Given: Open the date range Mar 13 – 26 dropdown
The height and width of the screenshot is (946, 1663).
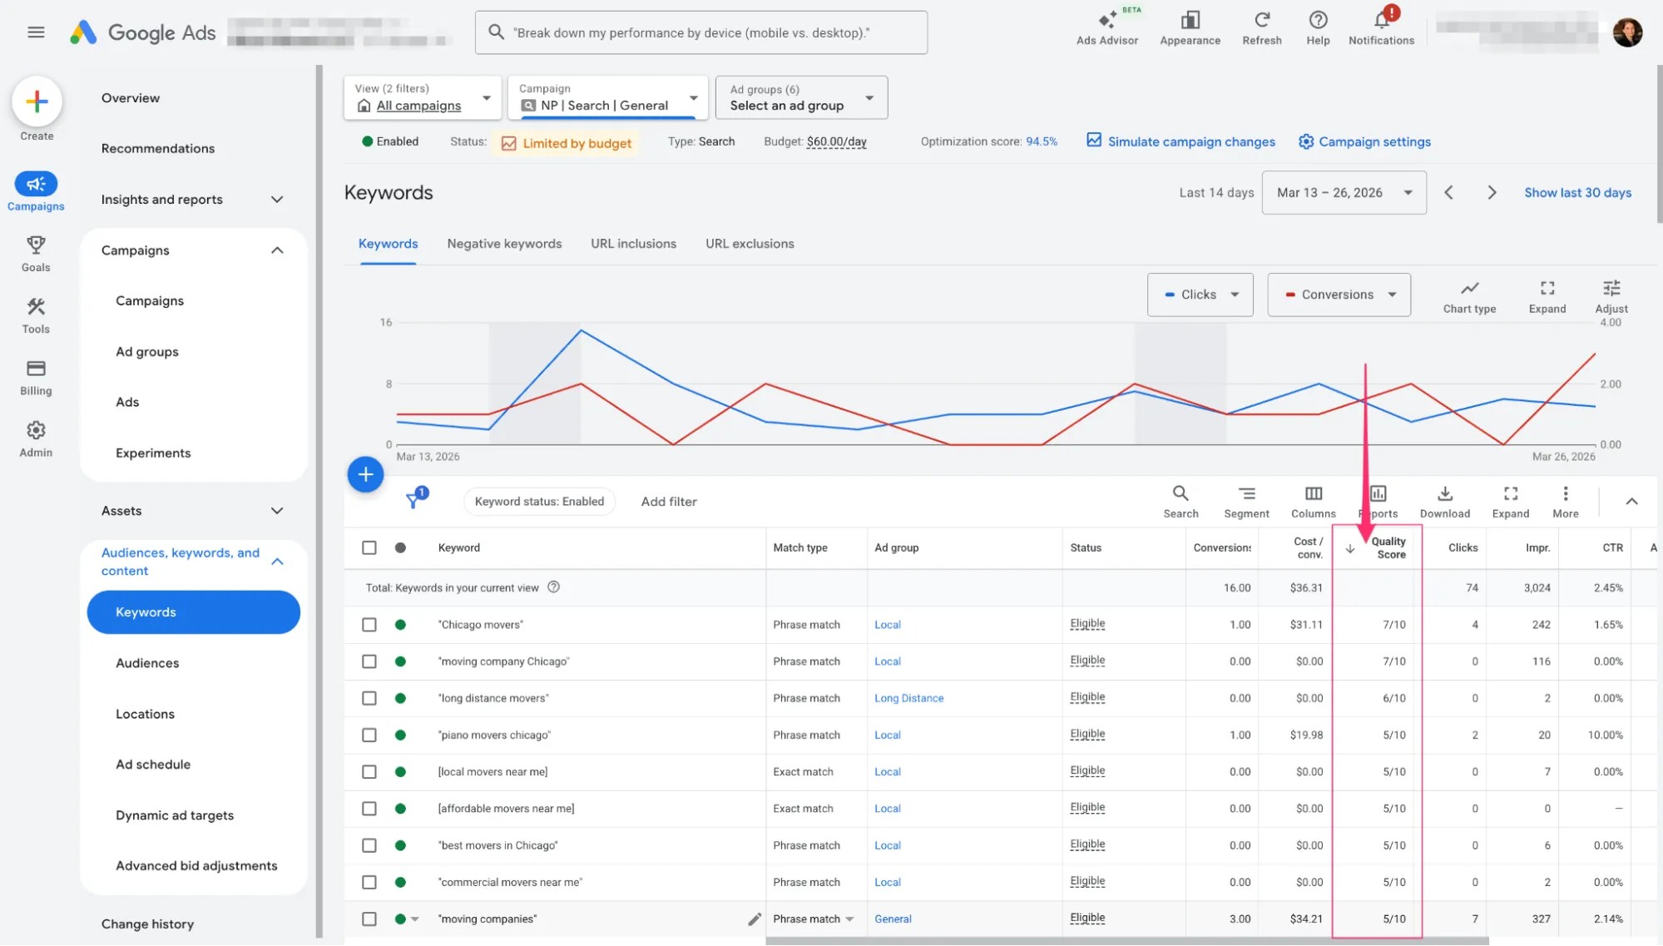Looking at the screenshot, I should pos(1344,193).
